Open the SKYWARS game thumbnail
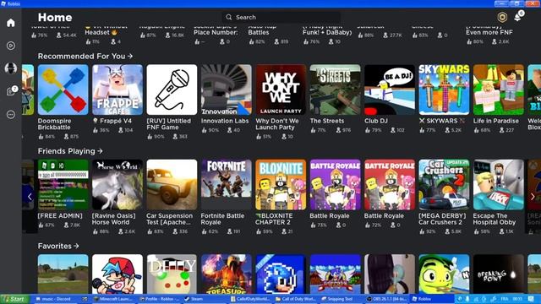541x304 pixels. tap(444, 90)
